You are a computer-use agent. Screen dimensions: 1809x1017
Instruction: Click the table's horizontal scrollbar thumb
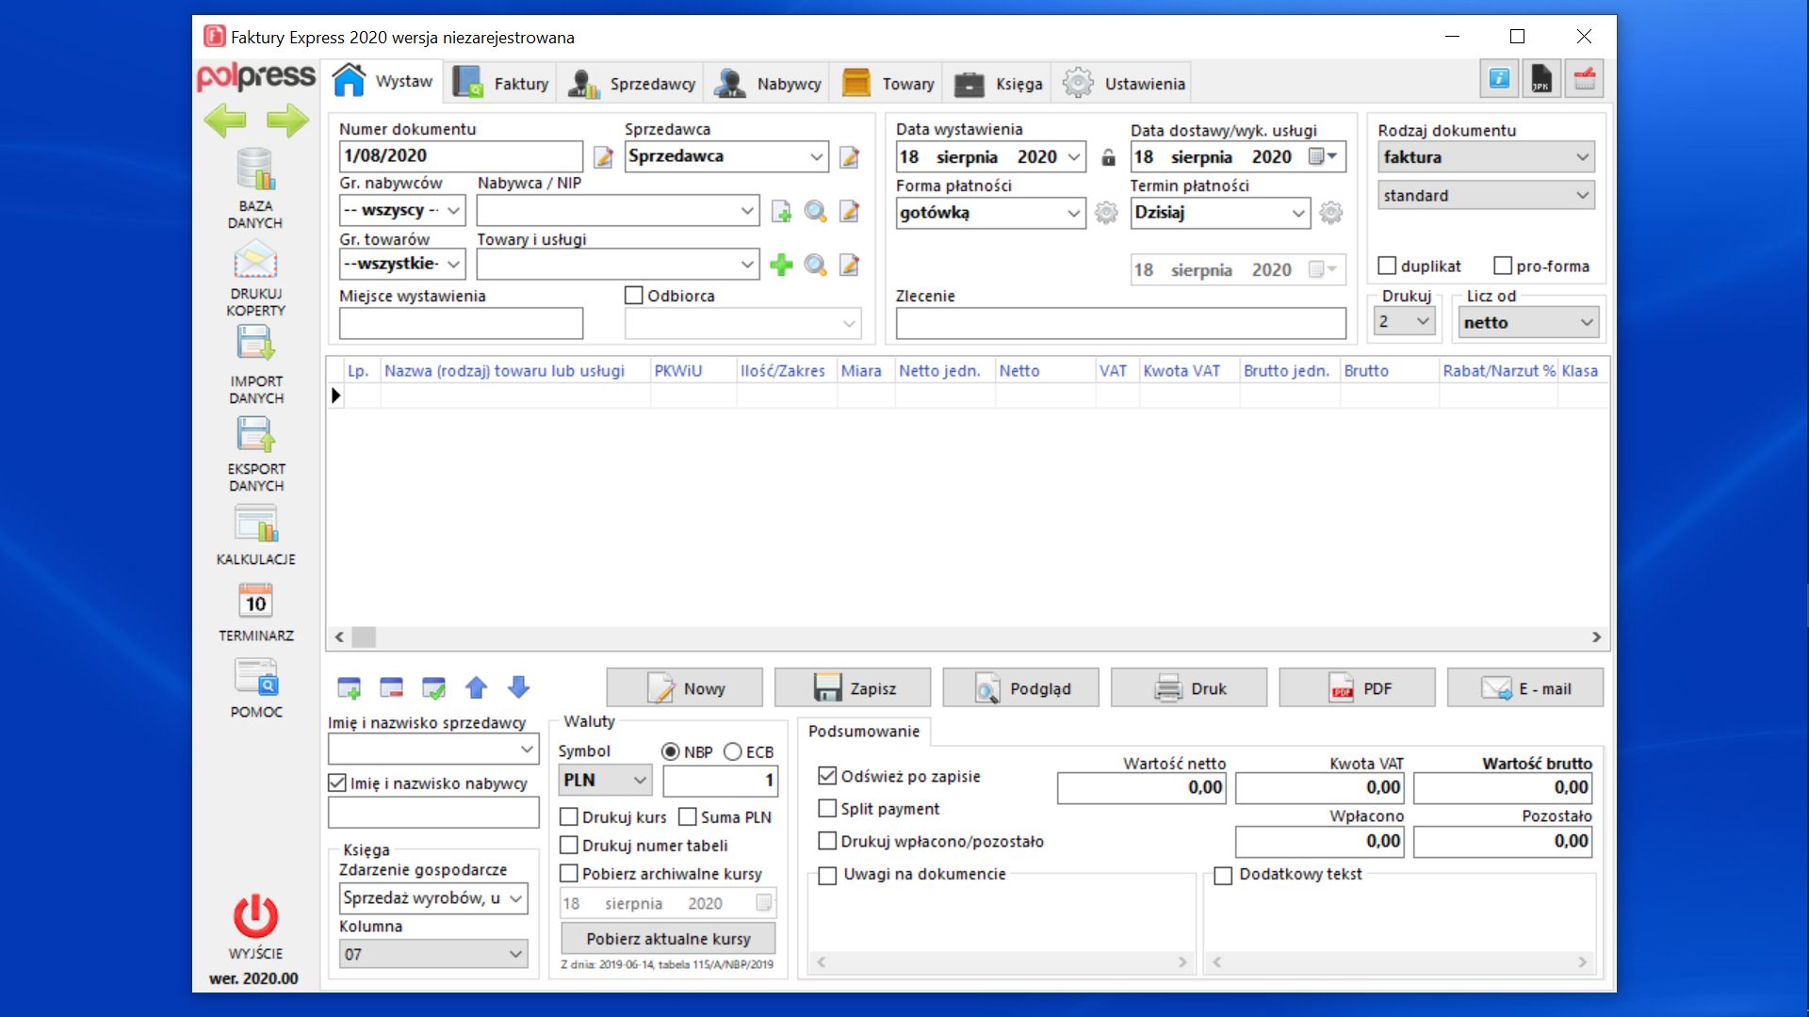364,638
